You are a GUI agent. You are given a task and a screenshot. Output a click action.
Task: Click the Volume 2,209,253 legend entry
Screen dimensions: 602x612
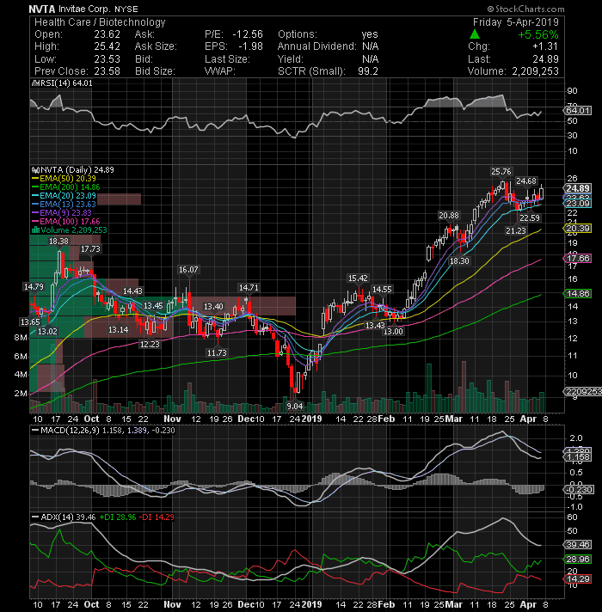(69, 229)
